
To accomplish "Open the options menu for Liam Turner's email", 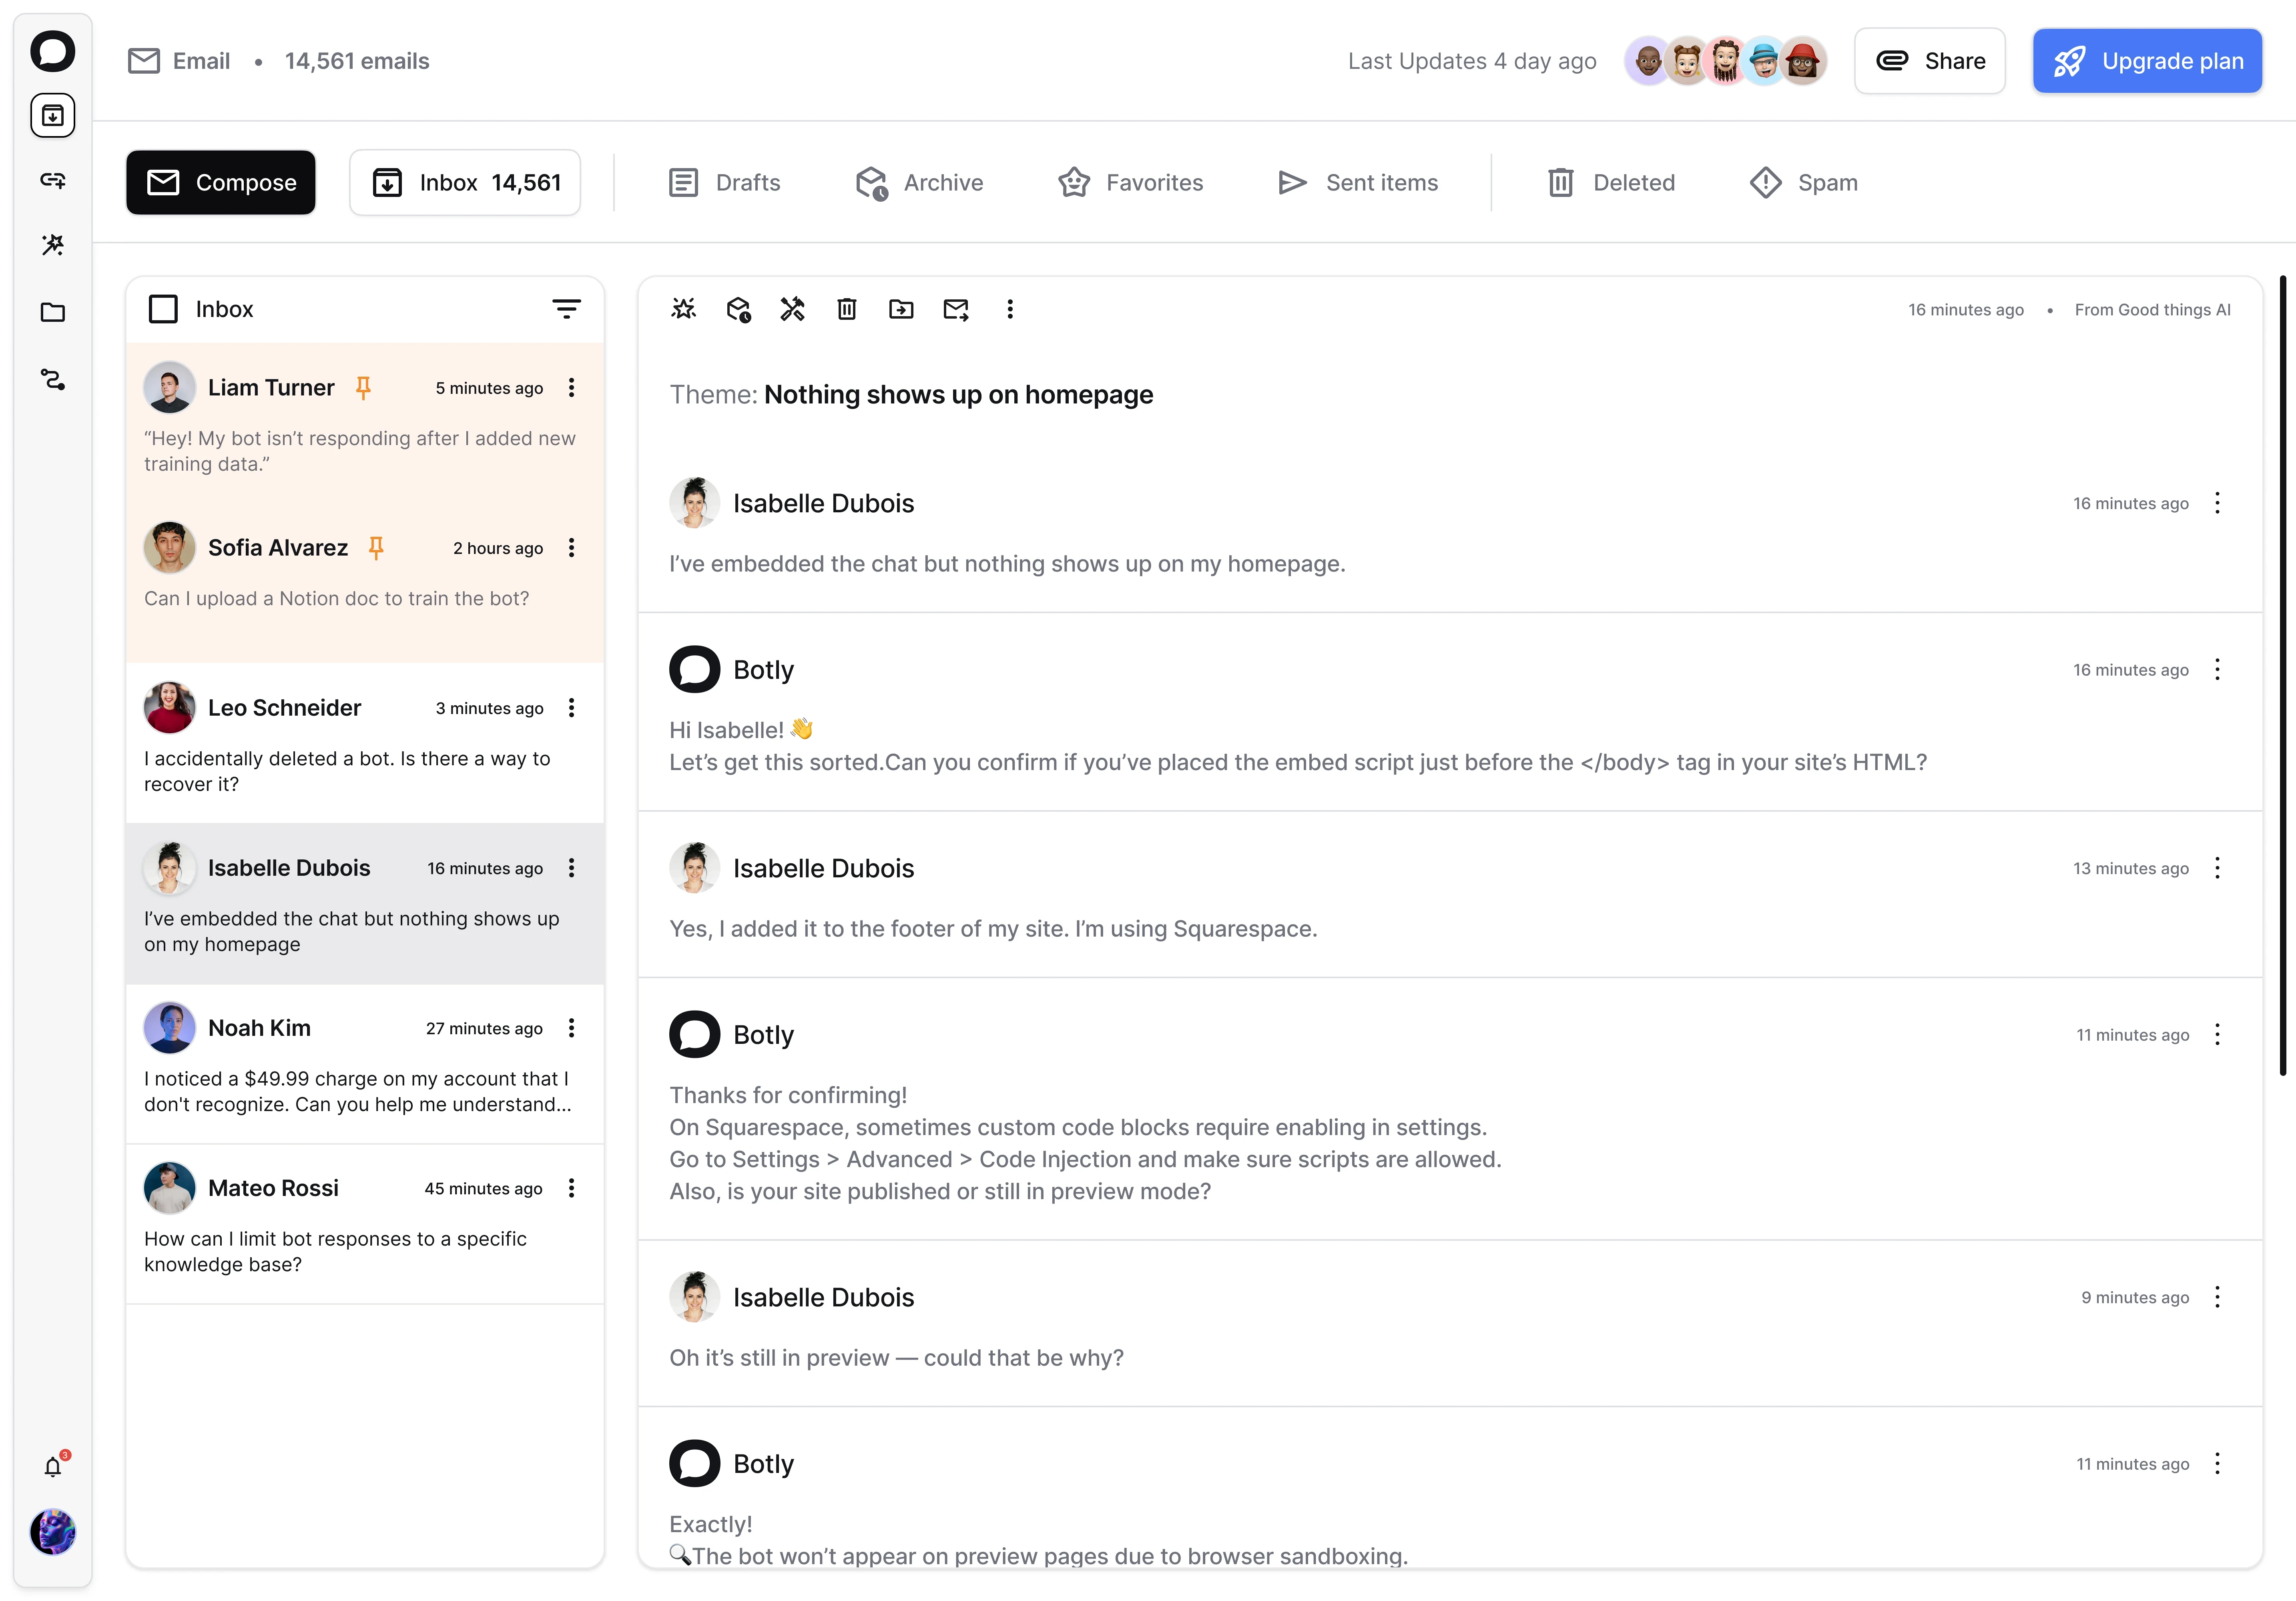I will pos(572,388).
